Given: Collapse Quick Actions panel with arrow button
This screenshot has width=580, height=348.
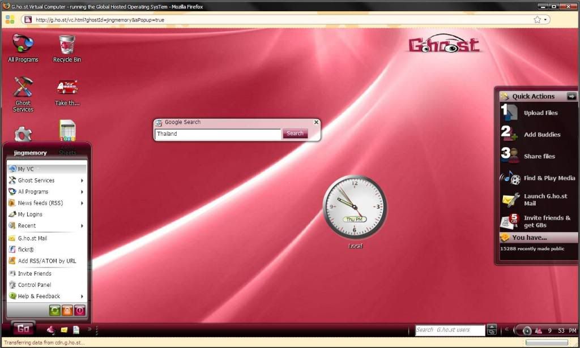Looking at the screenshot, I should pyautogui.click(x=572, y=96).
